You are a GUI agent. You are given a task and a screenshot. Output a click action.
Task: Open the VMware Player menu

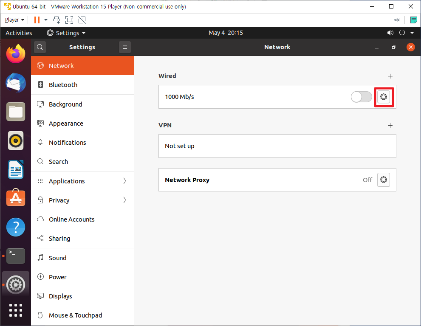(x=14, y=20)
